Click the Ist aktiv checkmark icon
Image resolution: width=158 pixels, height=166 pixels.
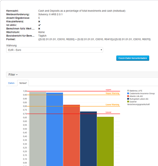[x=39, y=25]
